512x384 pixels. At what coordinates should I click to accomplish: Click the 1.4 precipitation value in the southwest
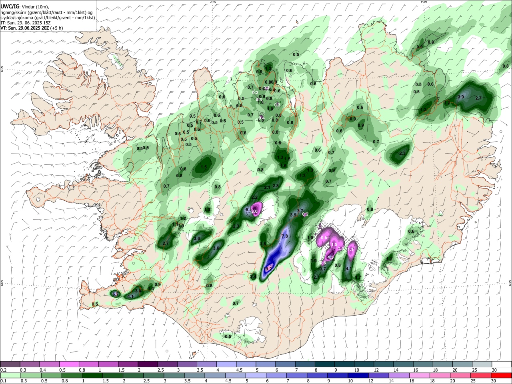151,288
